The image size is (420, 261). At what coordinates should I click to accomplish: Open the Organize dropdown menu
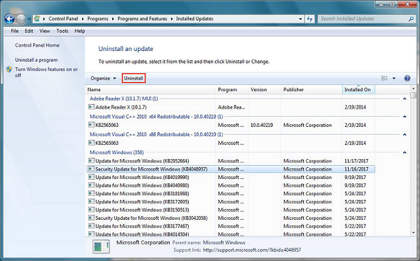tap(103, 78)
